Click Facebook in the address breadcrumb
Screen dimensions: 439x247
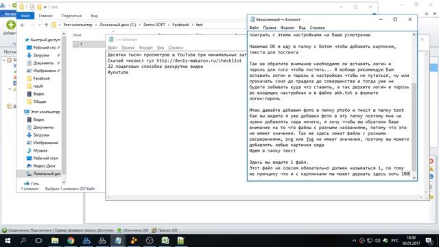tap(180, 25)
